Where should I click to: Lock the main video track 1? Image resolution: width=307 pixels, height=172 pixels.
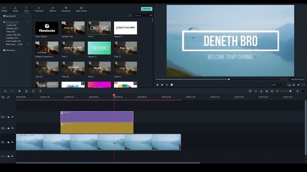(x=9, y=142)
